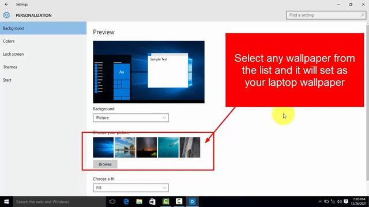Viewport: 369px width, 207px height.
Task: Select the Background tab in the sidebar
Action: [43, 28]
